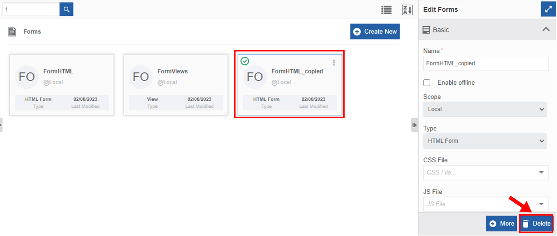The image size is (557, 236).
Task: Click date 02/08/2023 on FormHTML_copied card
Action: 313,99
